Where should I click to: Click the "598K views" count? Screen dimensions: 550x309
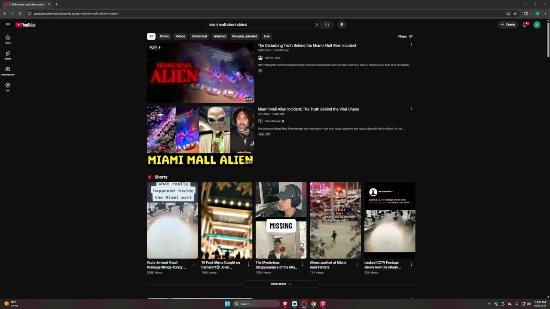click(x=154, y=273)
